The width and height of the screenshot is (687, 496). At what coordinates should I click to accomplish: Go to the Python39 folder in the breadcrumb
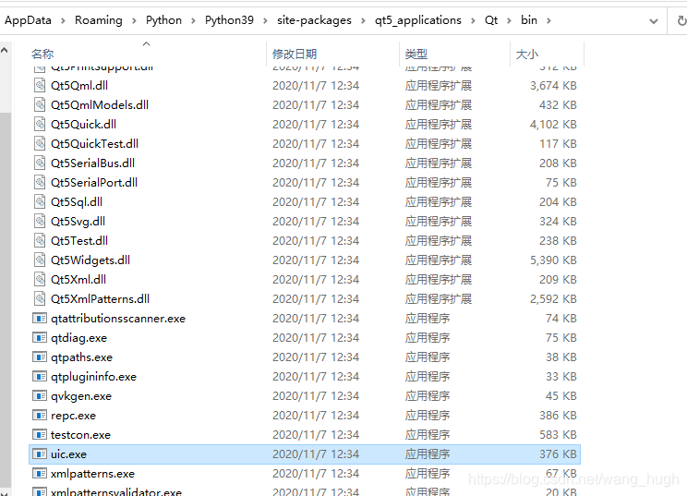point(229,20)
